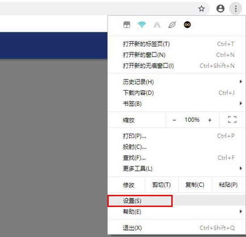Toggle fullscreen mode icon
This screenshot has height=237, width=246.
coord(232,120)
